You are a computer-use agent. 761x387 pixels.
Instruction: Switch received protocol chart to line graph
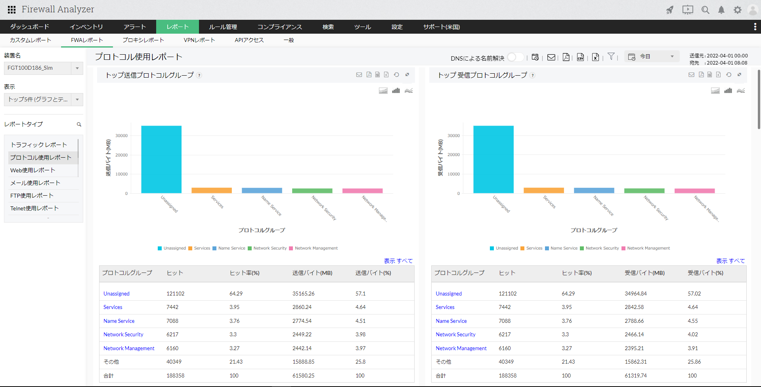(x=741, y=91)
